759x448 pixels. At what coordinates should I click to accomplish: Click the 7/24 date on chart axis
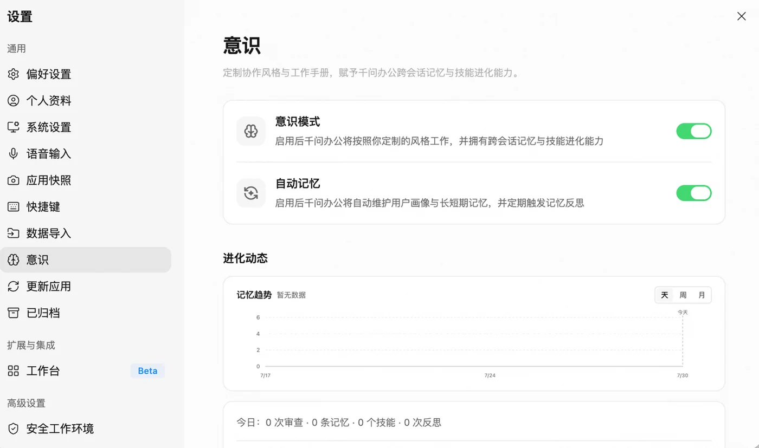[x=490, y=375]
